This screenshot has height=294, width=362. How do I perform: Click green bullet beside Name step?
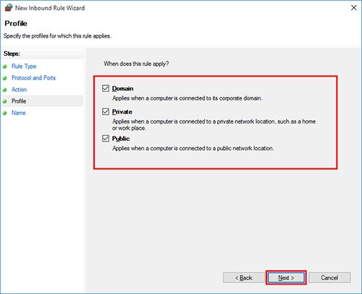pyautogui.click(x=5, y=113)
